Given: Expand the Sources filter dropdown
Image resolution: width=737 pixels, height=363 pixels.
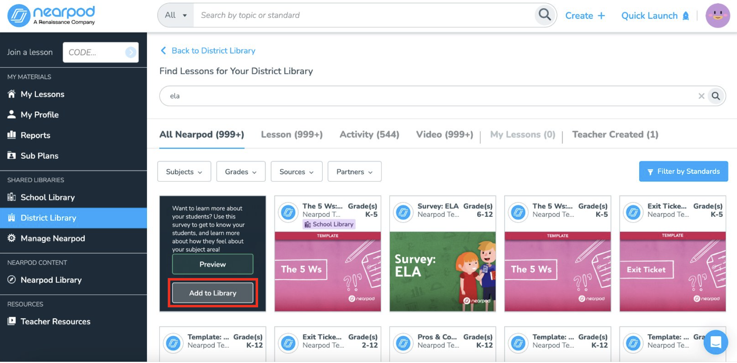Looking at the screenshot, I should pyautogui.click(x=296, y=171).
